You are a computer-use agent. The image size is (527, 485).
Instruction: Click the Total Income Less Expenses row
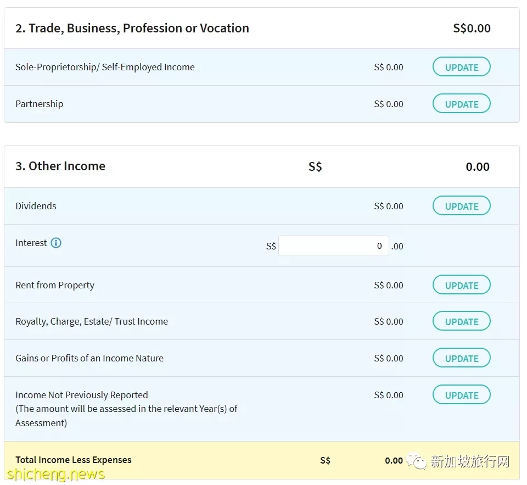coord(262,460)
